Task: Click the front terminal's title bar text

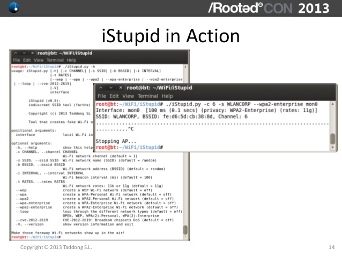Action: (158, 87)
